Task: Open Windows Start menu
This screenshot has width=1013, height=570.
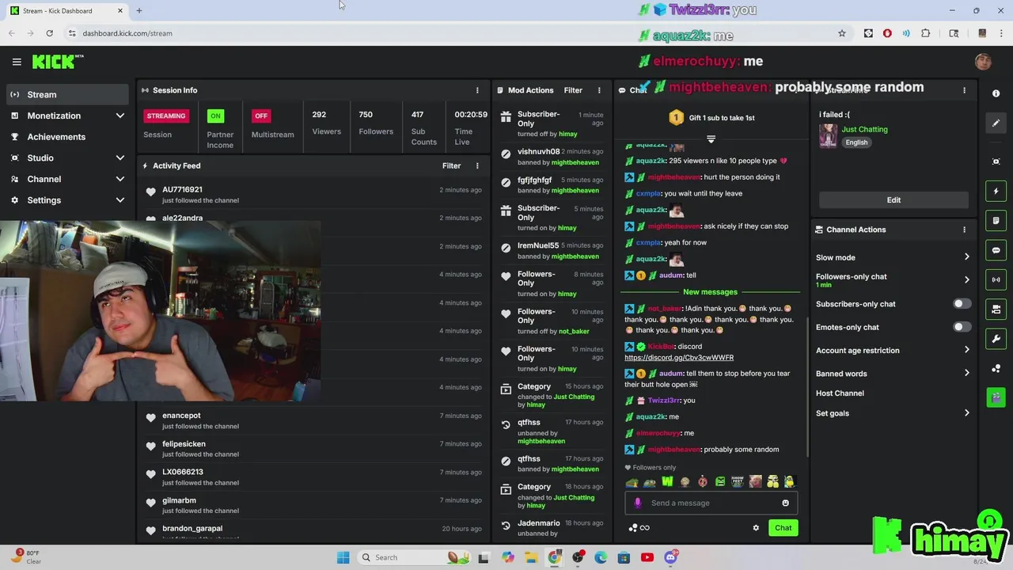Action: click(343, 557)
